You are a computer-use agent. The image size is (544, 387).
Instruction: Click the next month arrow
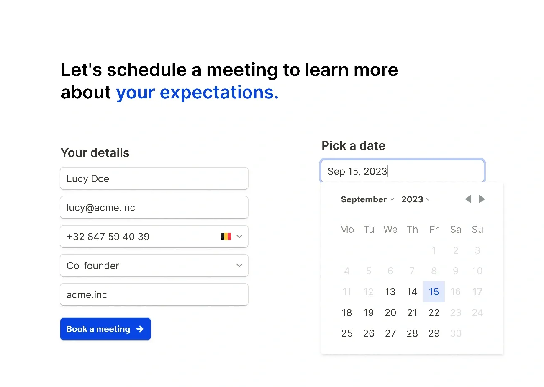pyautogui.click(x=482, y=199)
